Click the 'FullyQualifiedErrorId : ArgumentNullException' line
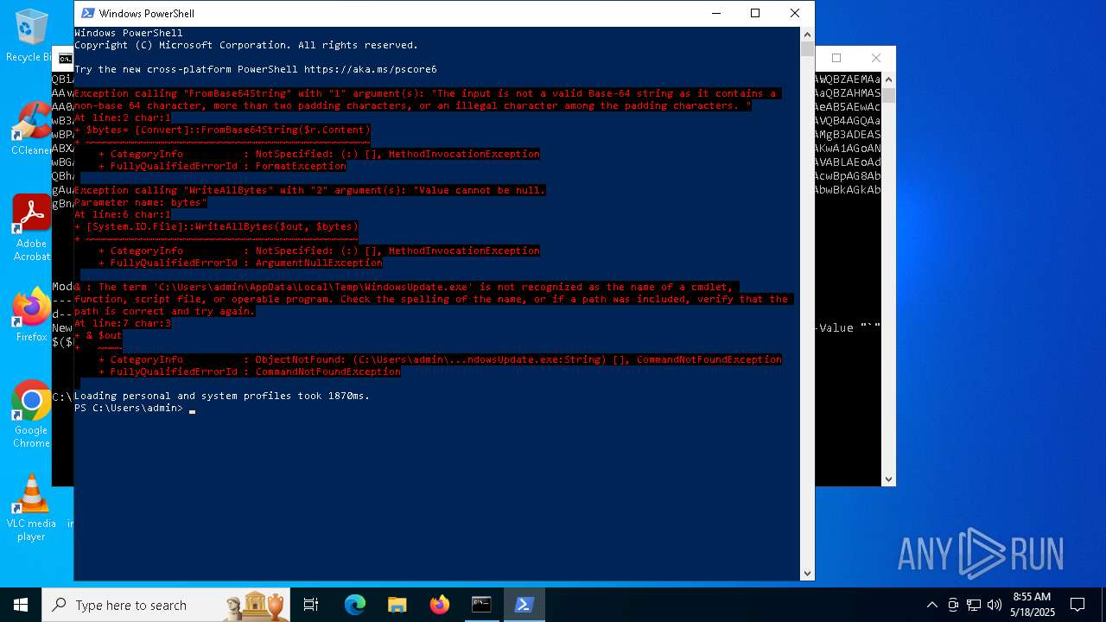Image resolution: width=1106 pixels, height=622 pixels. coord(240,263)
